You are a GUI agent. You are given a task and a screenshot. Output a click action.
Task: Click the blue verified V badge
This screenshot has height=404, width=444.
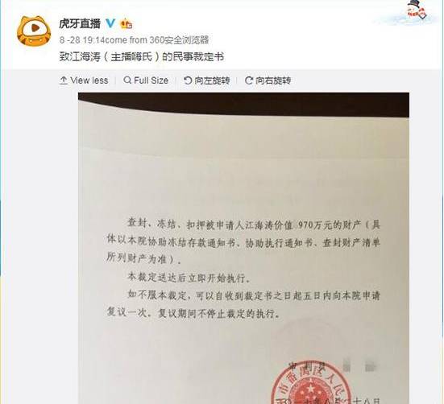(x=110, y=23)
